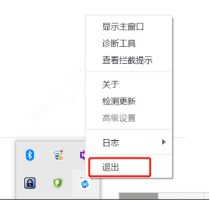Click the scrollbar end button at far right
This screenshot has height=201, width=210.
pos(207,196)
